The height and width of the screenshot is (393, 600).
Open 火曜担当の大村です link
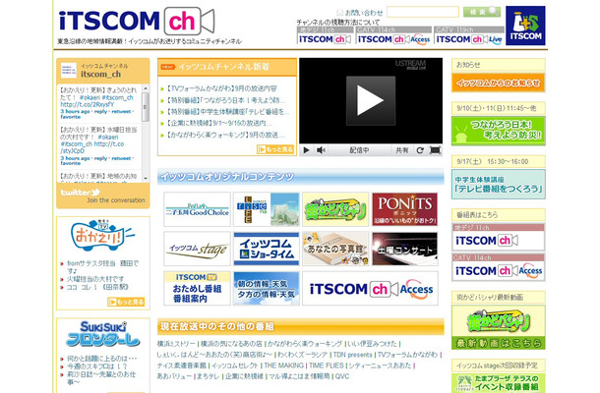point(95,279)
